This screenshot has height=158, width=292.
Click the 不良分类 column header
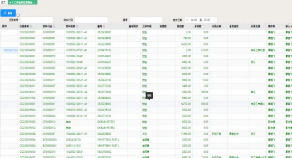216,26
